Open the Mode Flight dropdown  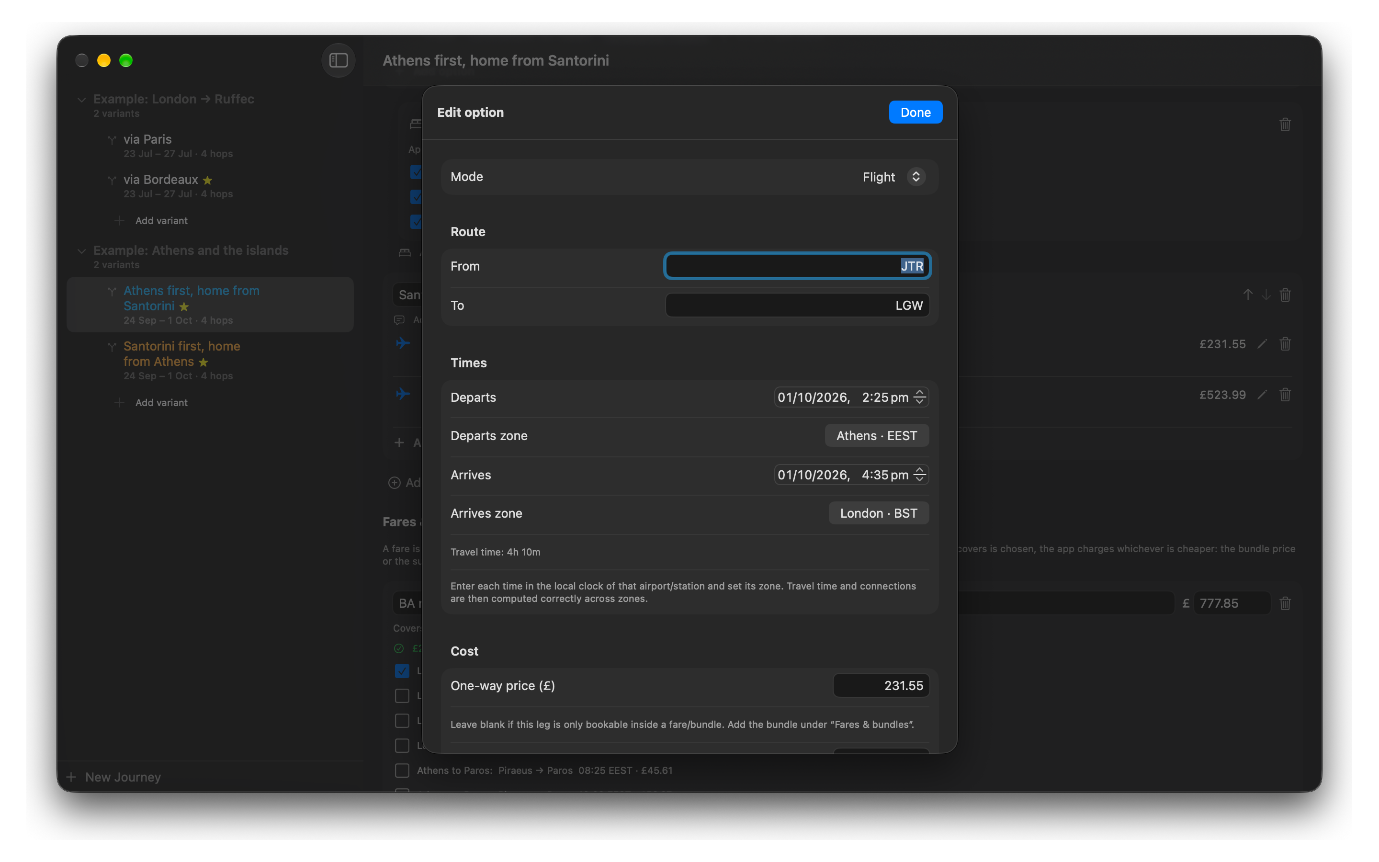point(893,177)
